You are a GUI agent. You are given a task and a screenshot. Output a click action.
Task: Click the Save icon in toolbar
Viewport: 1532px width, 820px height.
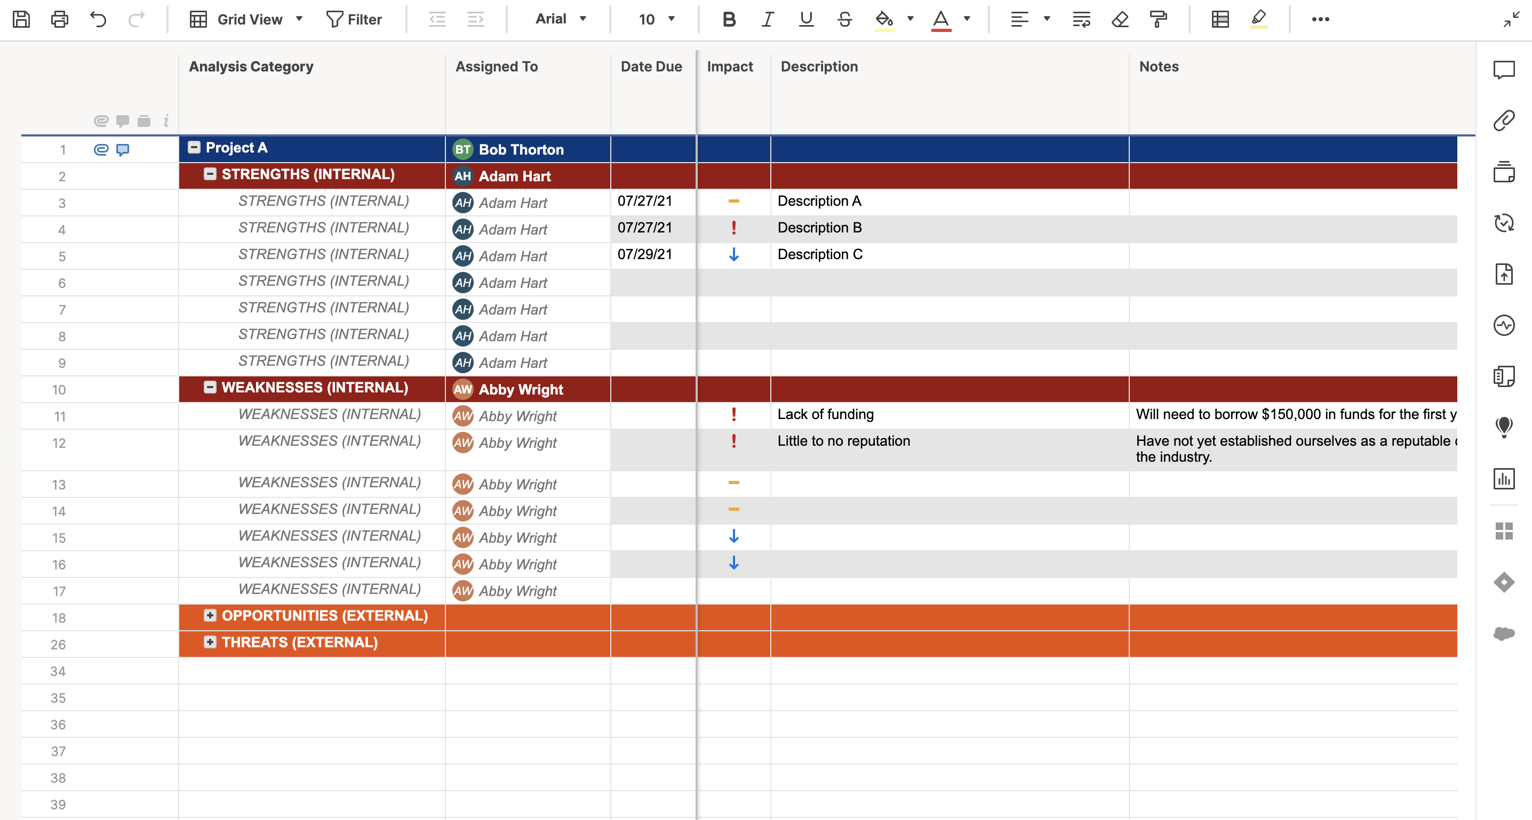tap(21, 20)
